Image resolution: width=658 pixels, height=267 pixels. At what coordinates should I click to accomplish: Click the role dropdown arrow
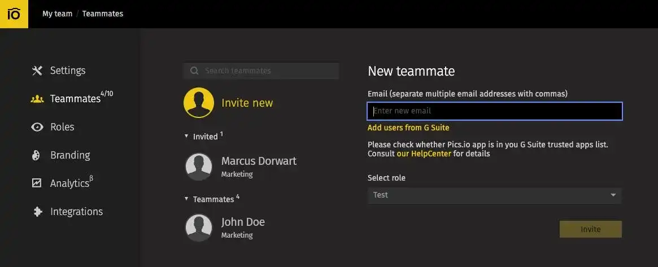coord(613,195)
